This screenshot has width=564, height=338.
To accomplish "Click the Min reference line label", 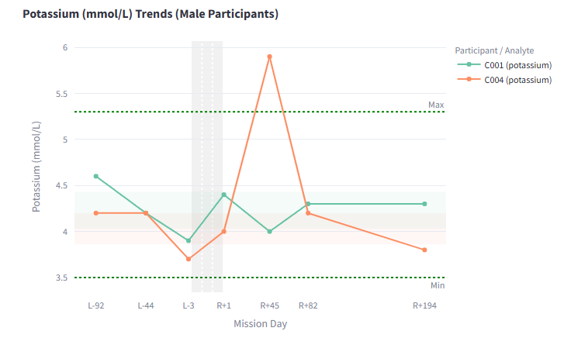I will tap(438, 285).
